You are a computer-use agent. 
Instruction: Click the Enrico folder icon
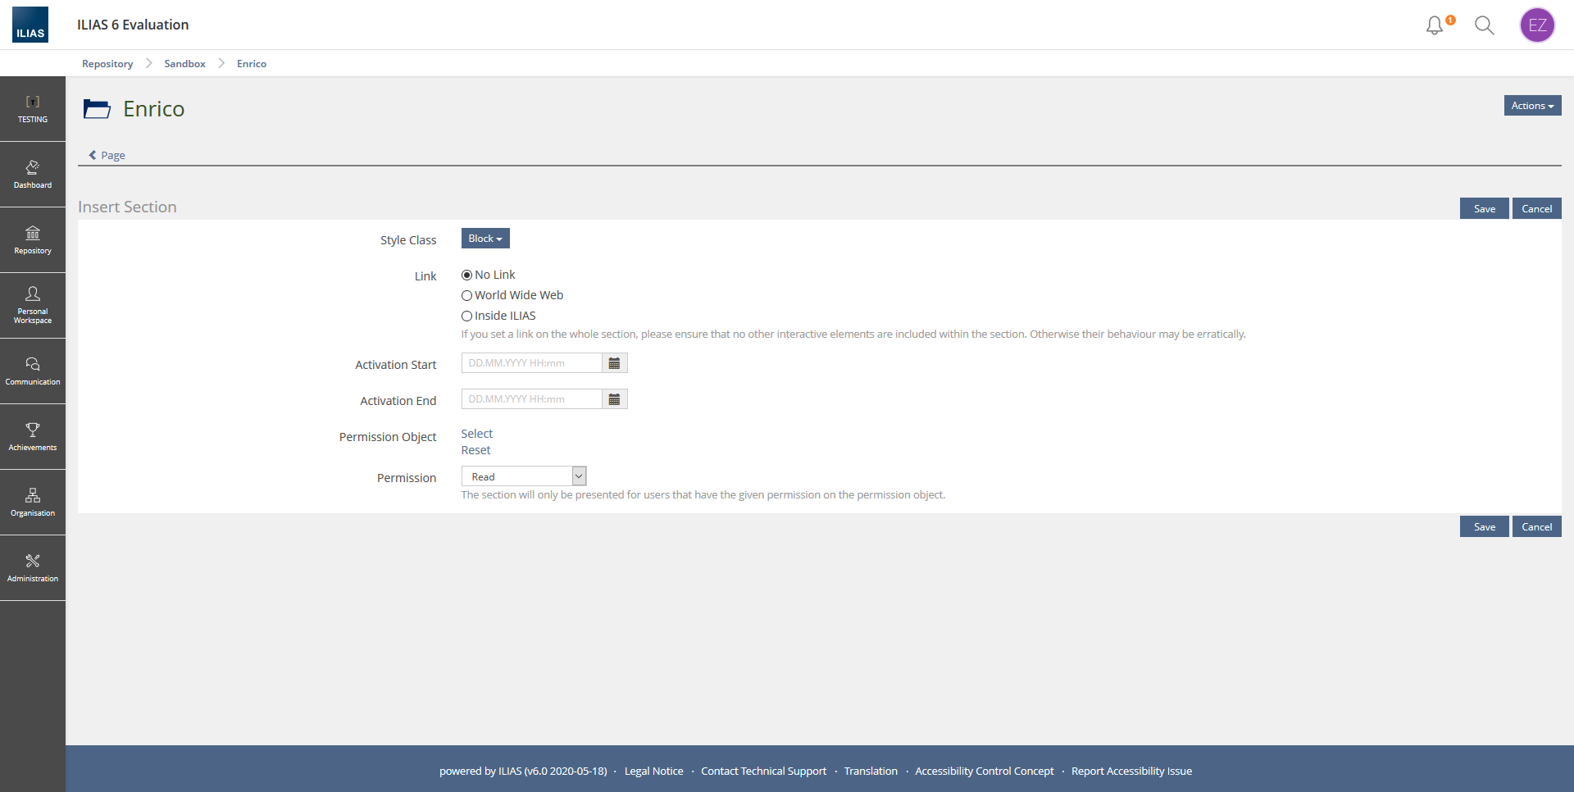[x=97, y=109]
